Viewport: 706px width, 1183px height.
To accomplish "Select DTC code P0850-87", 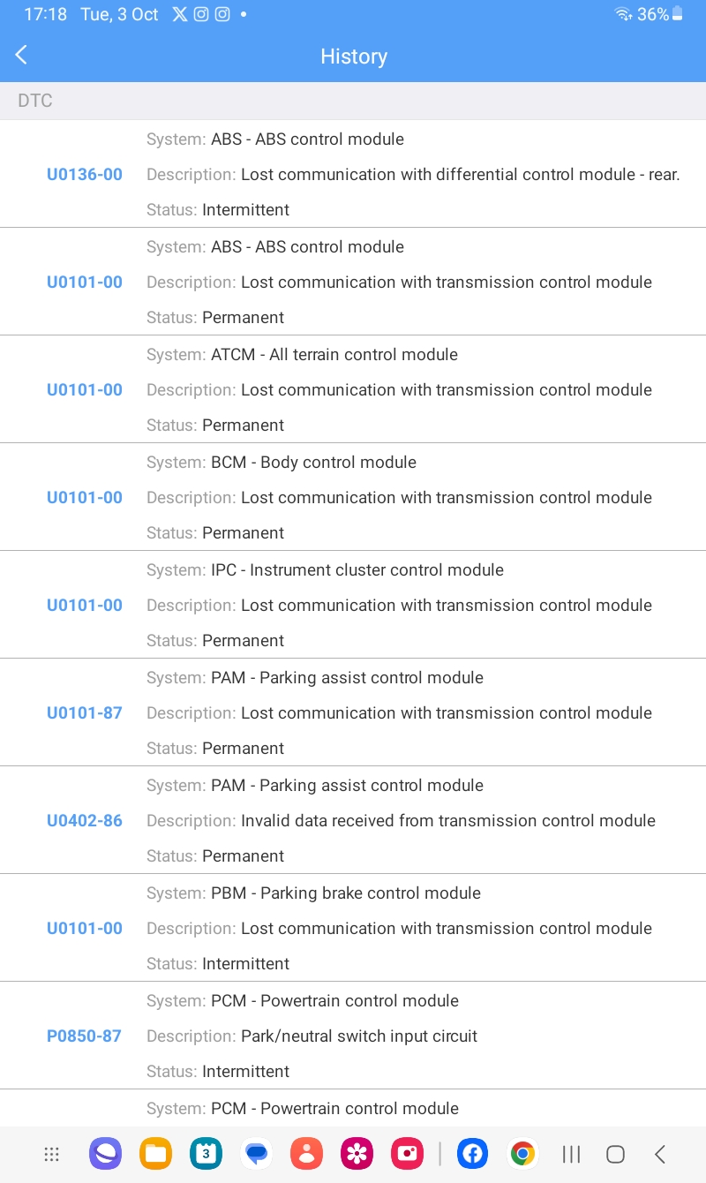I will (85, 1036).
